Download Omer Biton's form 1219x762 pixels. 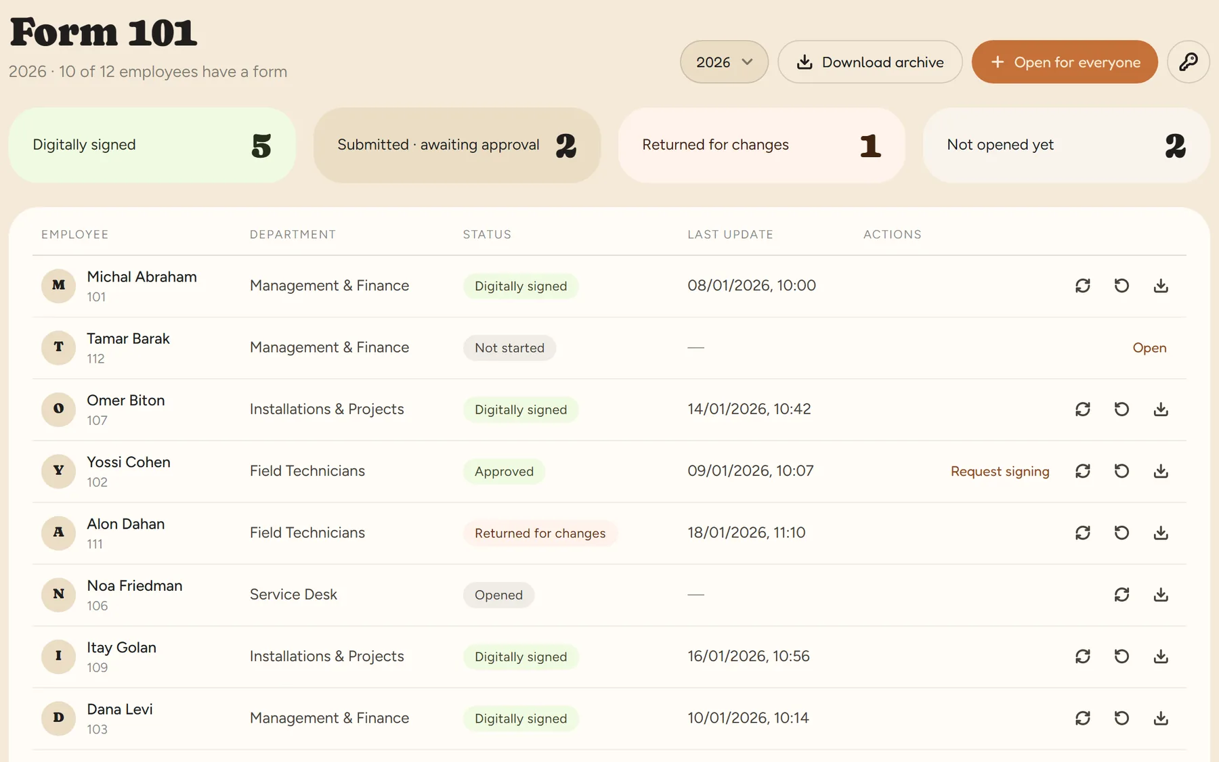pos(1161,409)
